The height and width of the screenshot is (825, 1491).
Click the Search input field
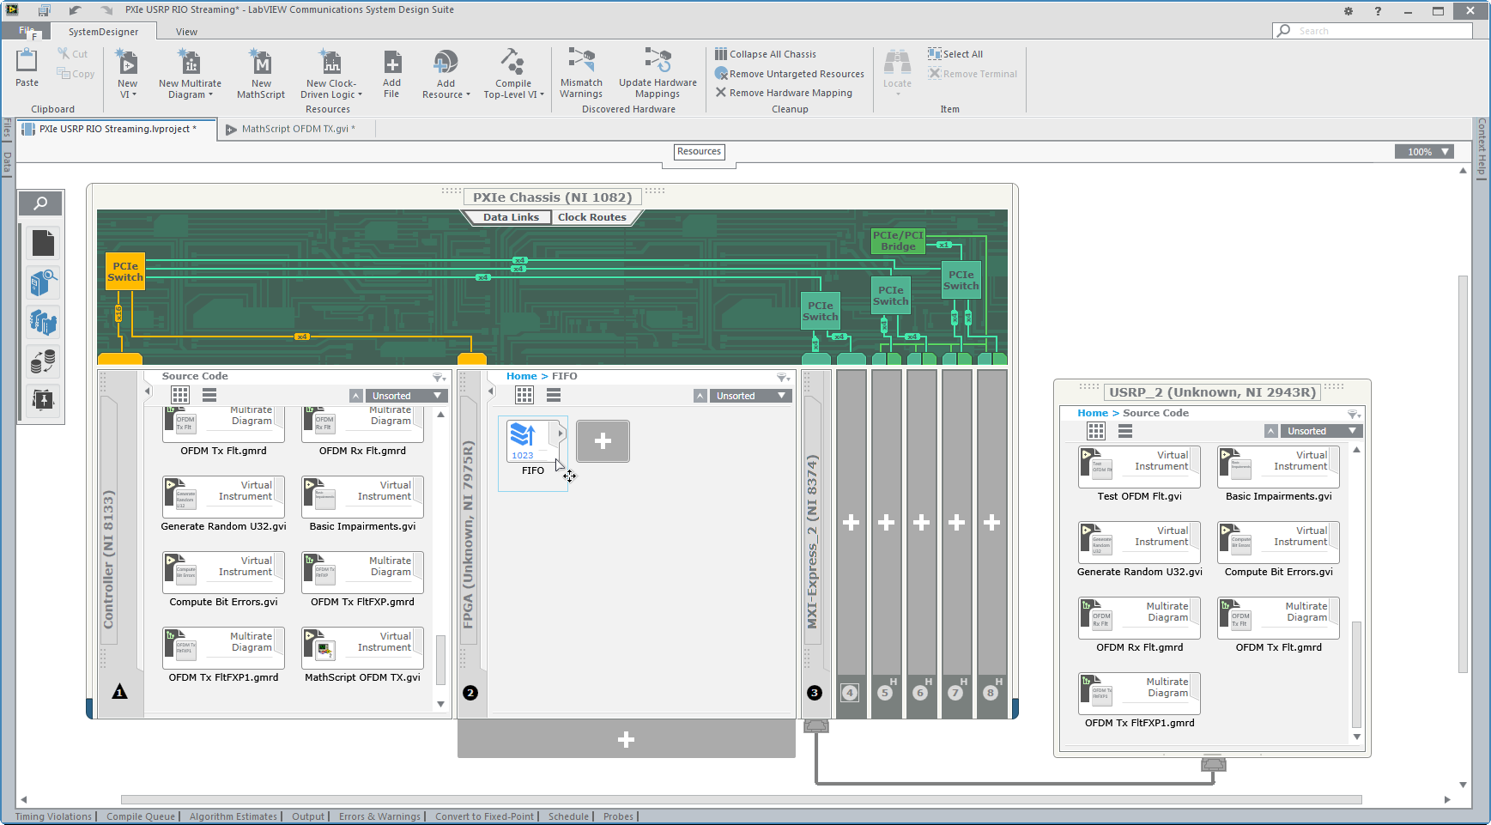[1372, 31]
